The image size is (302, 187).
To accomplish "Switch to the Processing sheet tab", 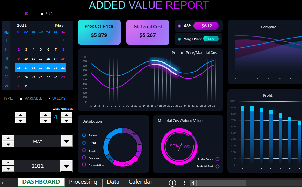I will (83, 182).
